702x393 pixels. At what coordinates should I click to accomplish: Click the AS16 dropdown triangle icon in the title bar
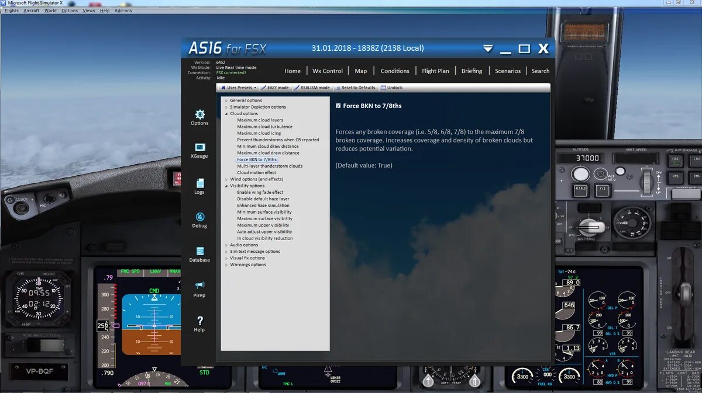pyautogui.click(x=487, y=48)
